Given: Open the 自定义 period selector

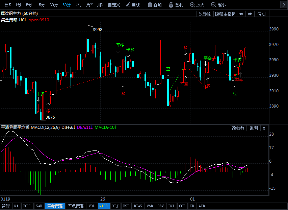Looking at the screenshot, I should 114,5.
